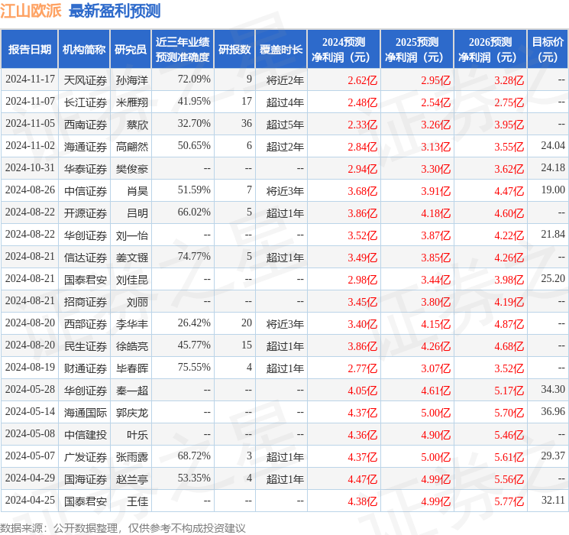Click the 长江证券 institution cell
This screenshot has height=535, width=569.
tap(85, 102)
